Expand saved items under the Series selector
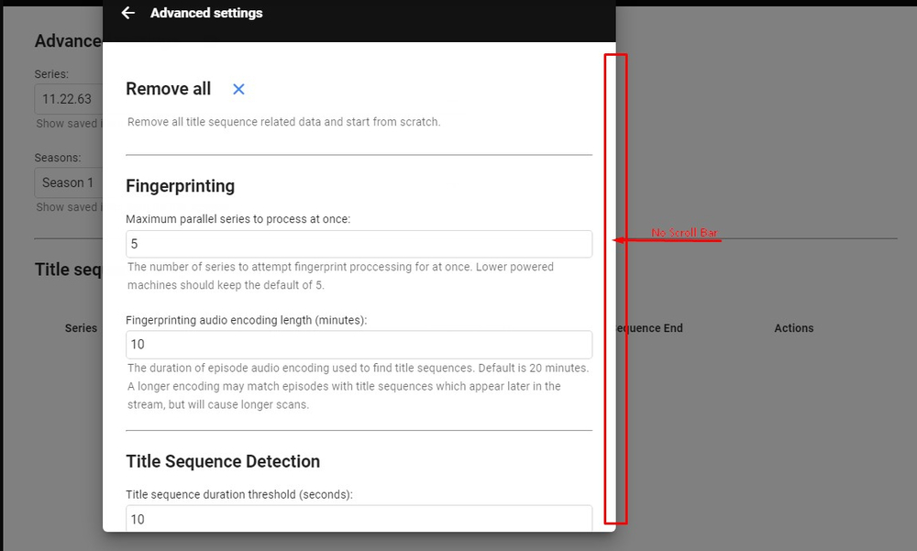 [68, 124]
